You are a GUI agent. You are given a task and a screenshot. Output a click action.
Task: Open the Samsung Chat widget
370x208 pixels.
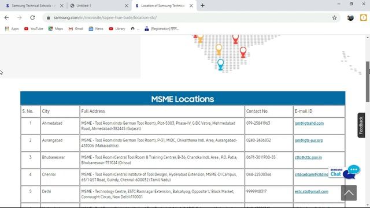coord(345,172)
